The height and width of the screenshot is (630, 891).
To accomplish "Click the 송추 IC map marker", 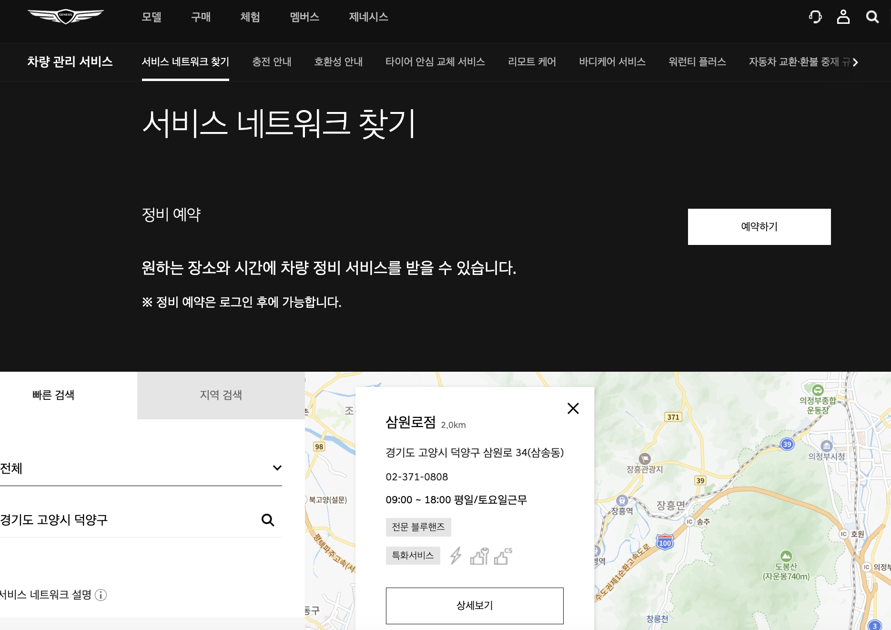I will (689, 522).
